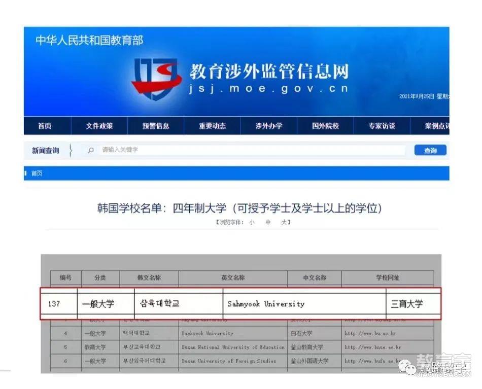Click the 英文名称 column header
Viewport: 482px width, 389px height.
coord(233,278)
